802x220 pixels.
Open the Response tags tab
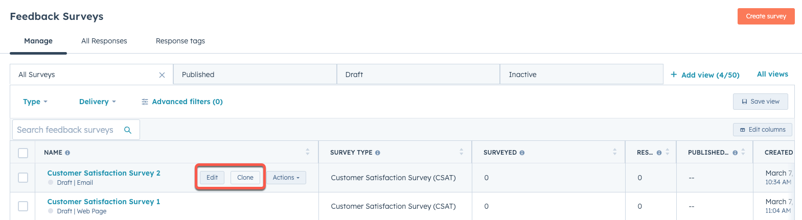(x=180, y=41)
